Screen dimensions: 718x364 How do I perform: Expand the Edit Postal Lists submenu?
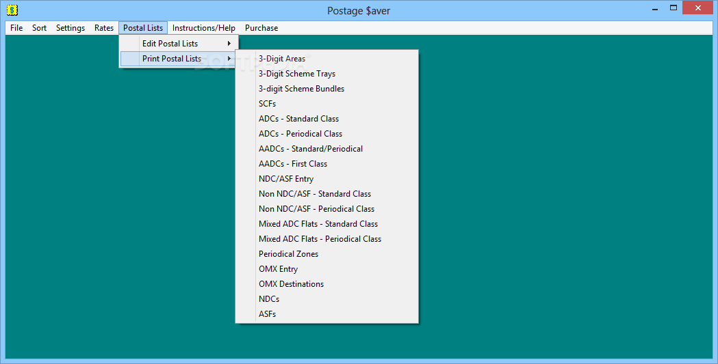(x=179, y=44)
